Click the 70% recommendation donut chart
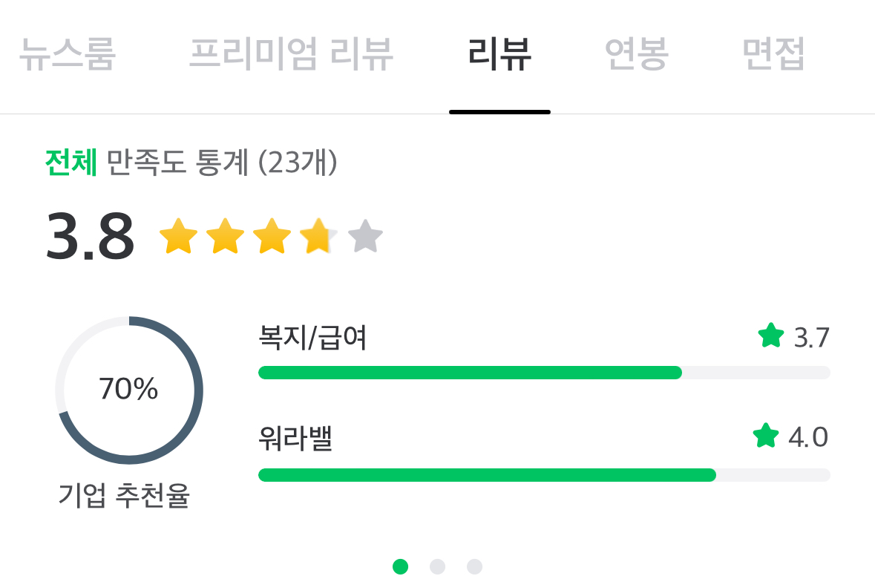 coord(129,390)
